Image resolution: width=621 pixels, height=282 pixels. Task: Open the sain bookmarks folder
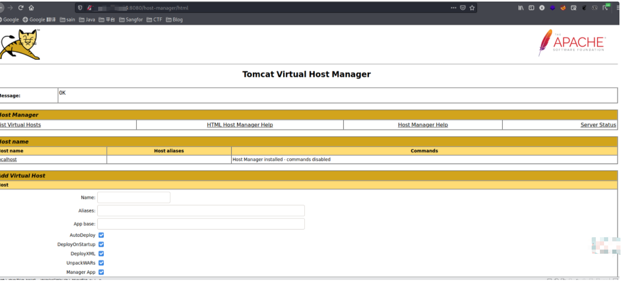point(67,20)
